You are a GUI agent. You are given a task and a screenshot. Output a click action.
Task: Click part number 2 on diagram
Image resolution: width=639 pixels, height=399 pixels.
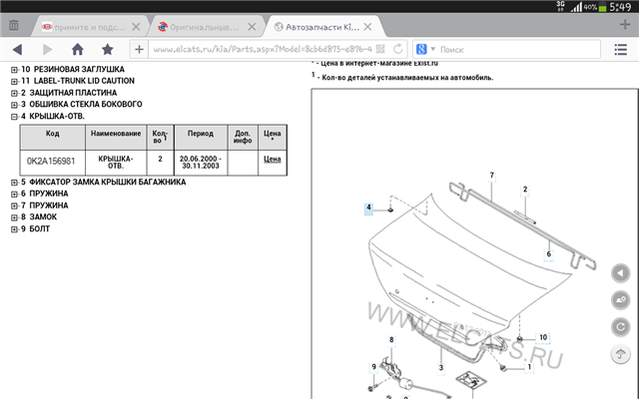[x=525, y=190]
